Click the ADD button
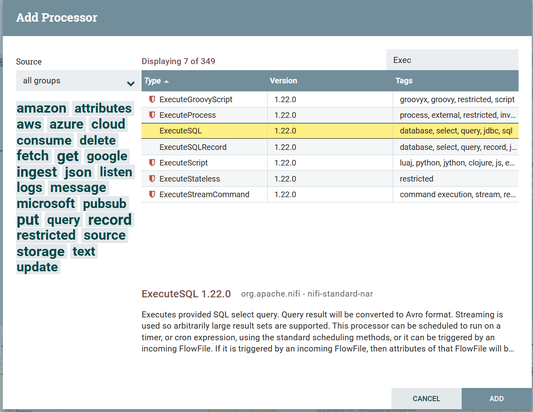533x412 pixels. tap(497, 398)
